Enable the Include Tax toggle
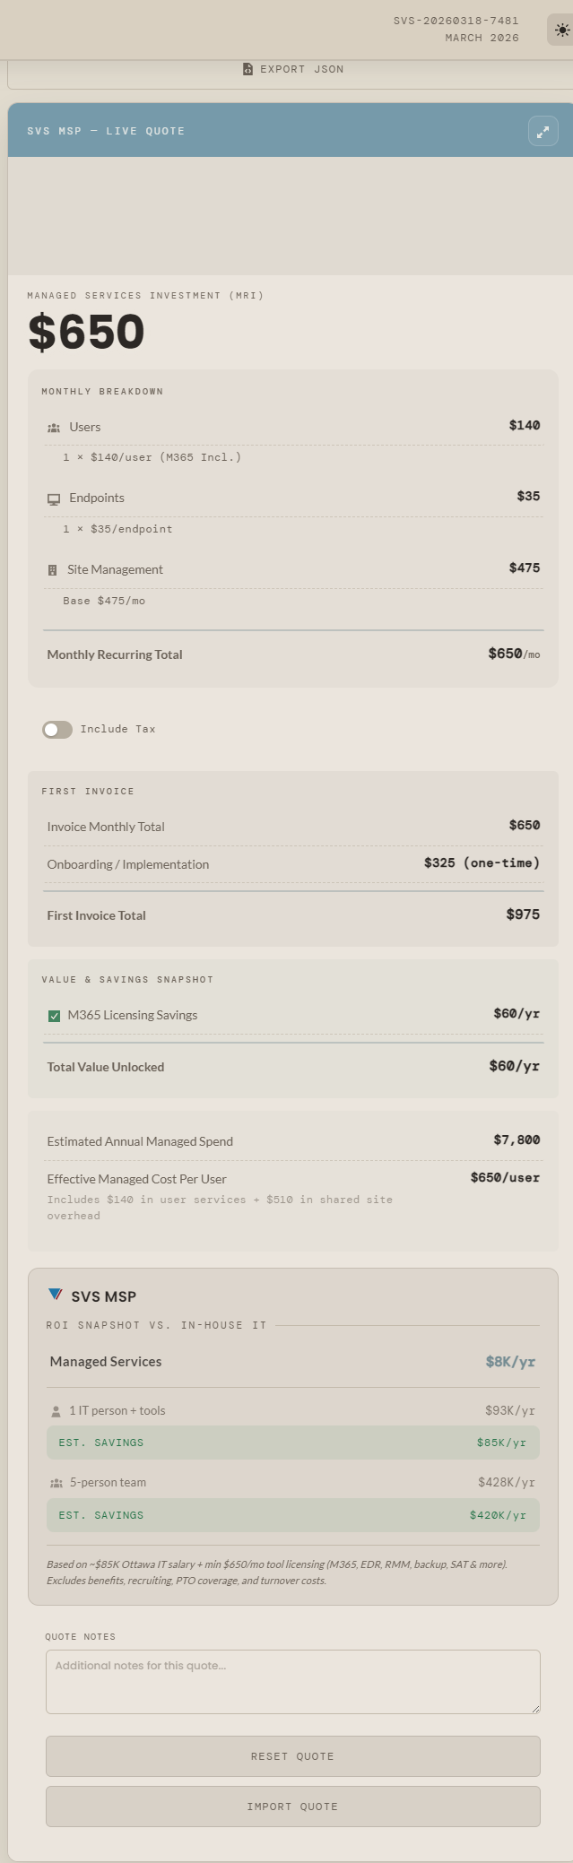The width and height of the screenshot is (573, 1863). point(57,730)
